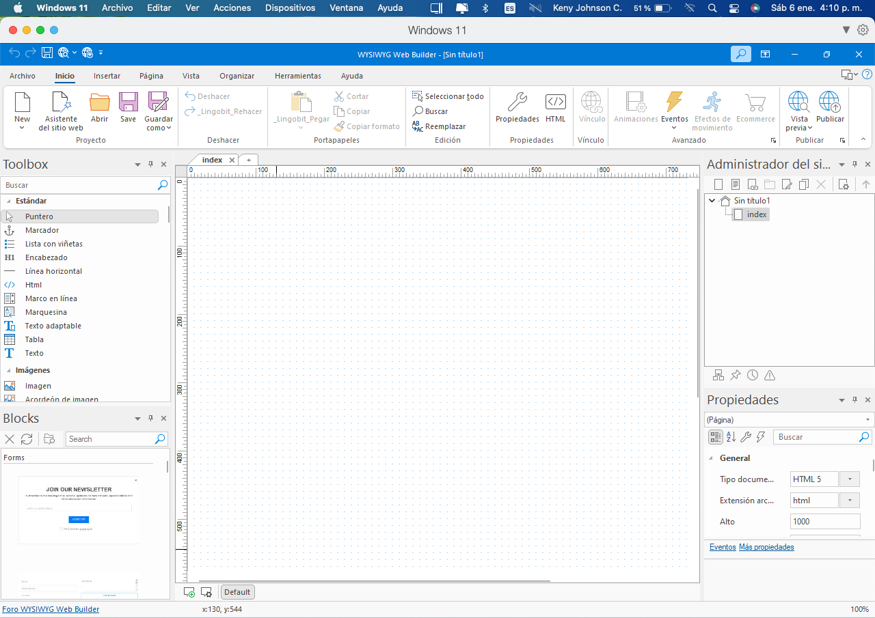Collapse the ribbon with the chevron
Screen dimensions: 875x618
coord(863,139)
